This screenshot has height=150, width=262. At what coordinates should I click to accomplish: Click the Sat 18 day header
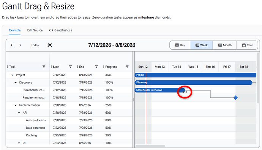click(244, 67)
